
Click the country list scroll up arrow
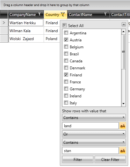(124, 31)
